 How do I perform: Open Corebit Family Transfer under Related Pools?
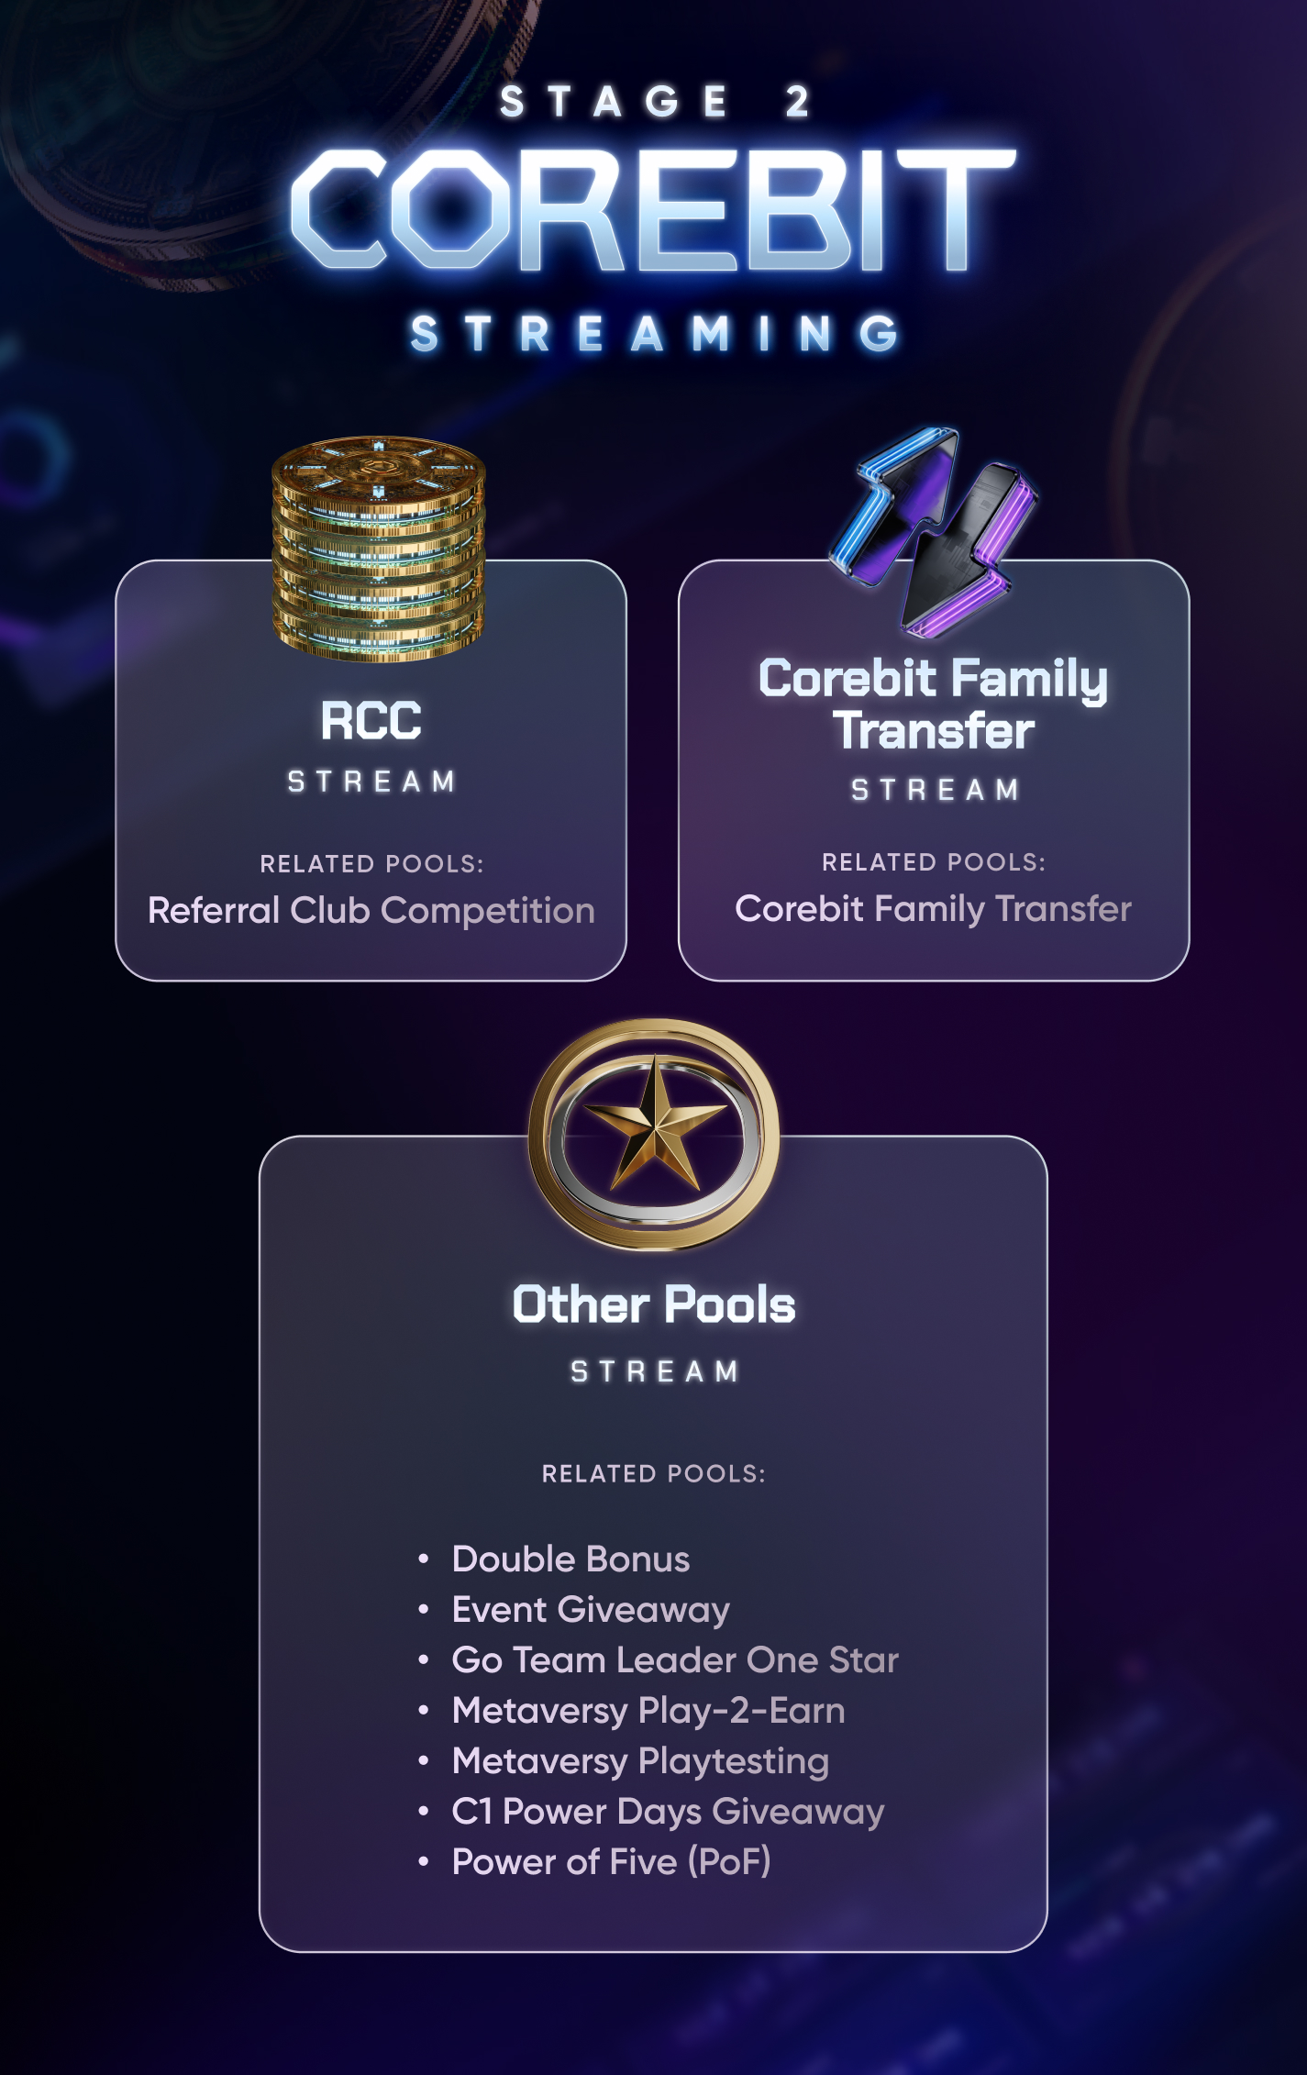(x=933, y=909)
